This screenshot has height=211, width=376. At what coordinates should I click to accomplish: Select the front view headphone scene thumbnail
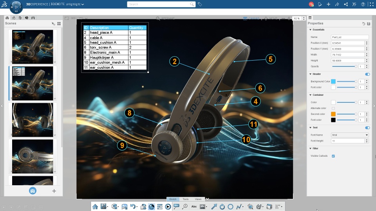(x=33, y=120)
